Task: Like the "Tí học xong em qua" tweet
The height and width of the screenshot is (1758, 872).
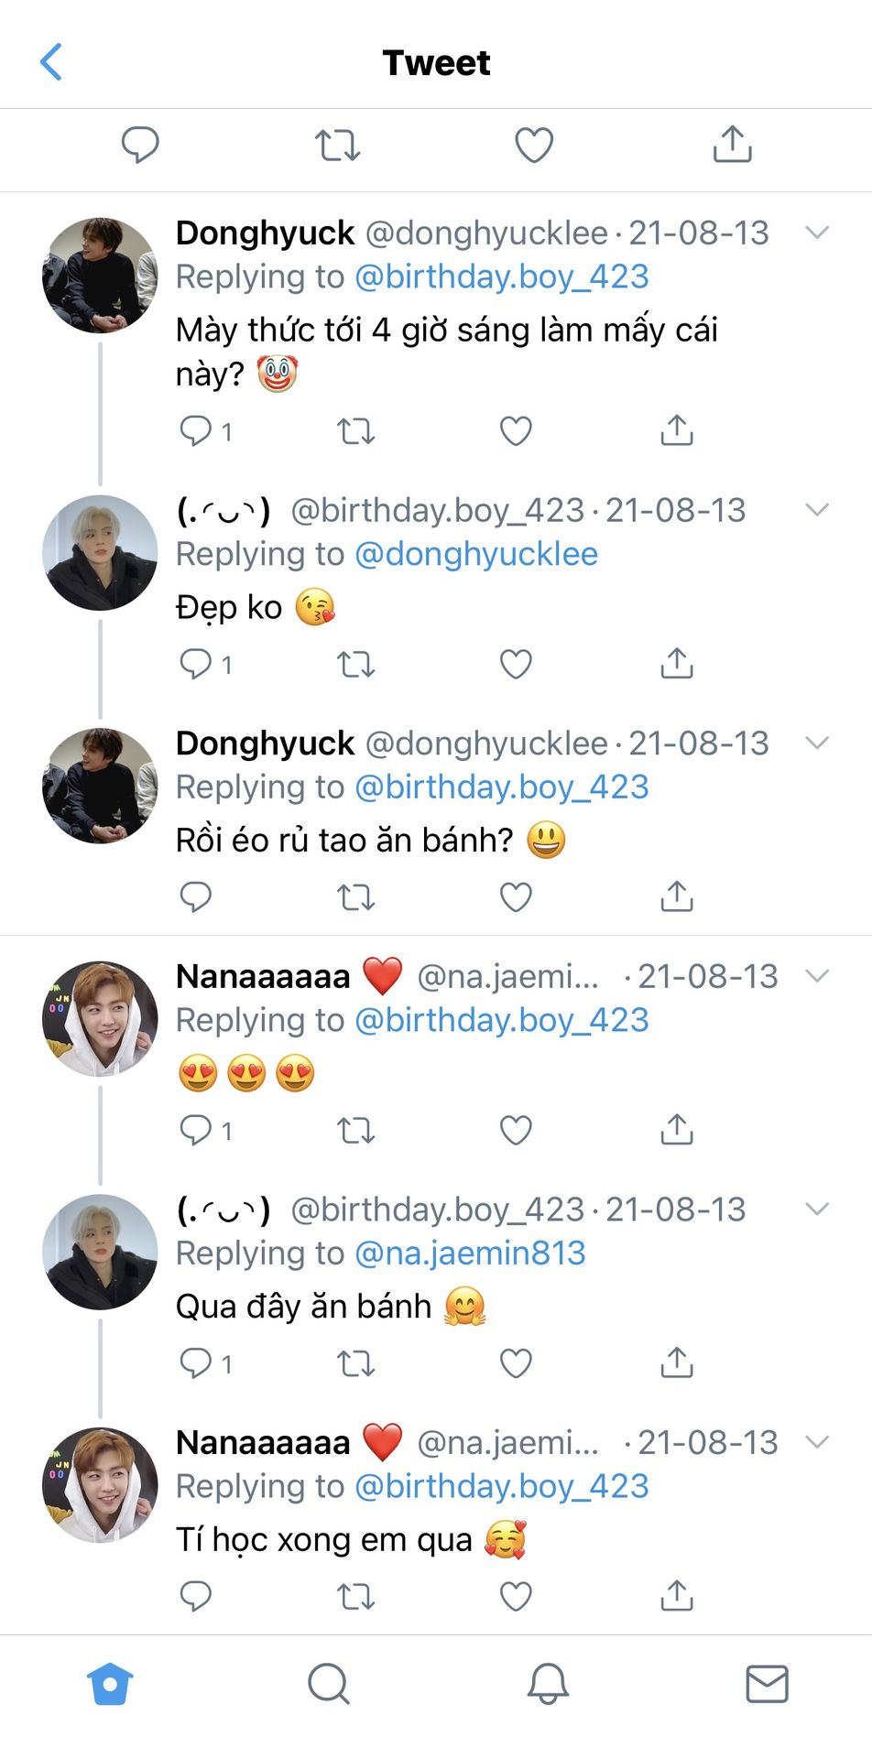Action: pos(516,1596)
